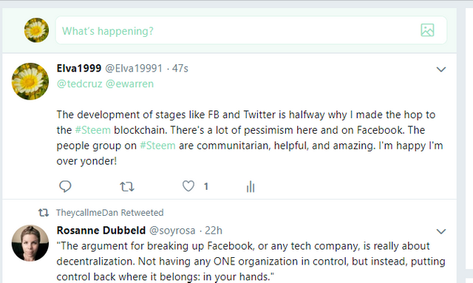This screenshot has height=283, width=473.
Task: Open the @ewarren mention link
Action: [130, 83]
